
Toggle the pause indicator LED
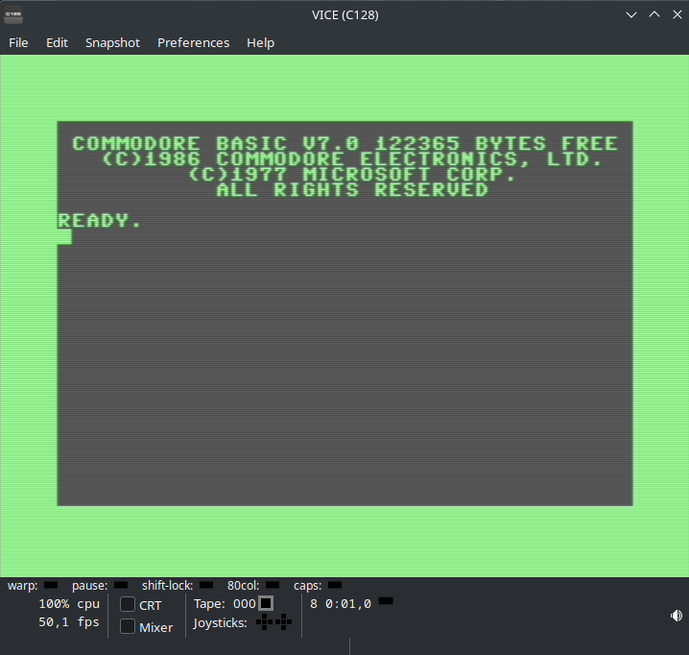point(121,584)
